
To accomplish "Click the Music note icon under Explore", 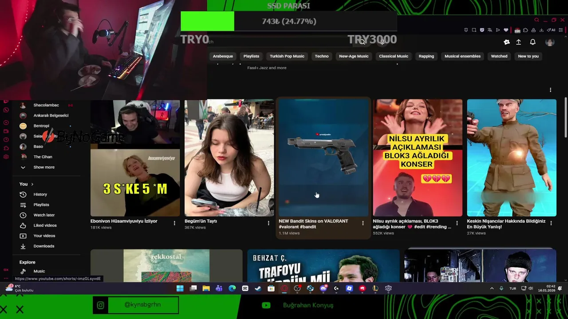I will (x=23, y=271).
